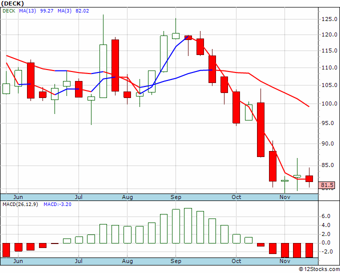
Task: Click the (DECK) chart title
Action: click(x=12, y=3)
